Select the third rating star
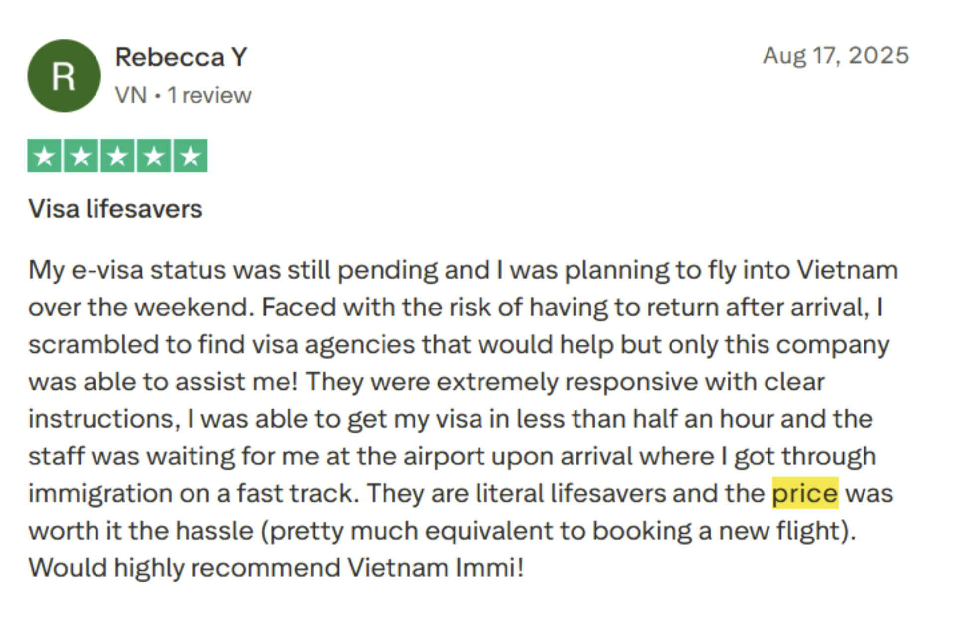960x618 pixels. (117, 156)
